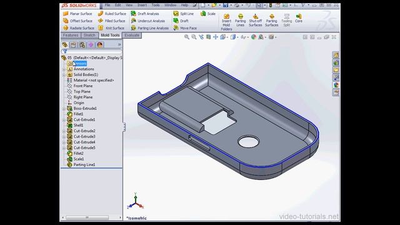Switch to the DimXpertManager panel tab
This screenshot has width=400, height=225.
(x=91, y=45)
